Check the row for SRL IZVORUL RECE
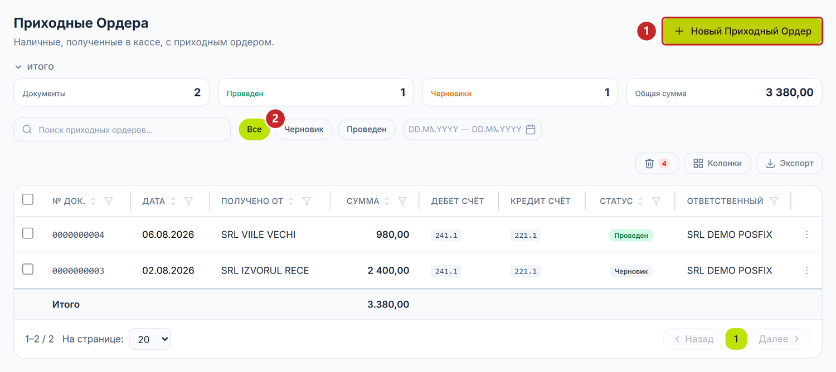836x372 pixels. pos(28,270)
